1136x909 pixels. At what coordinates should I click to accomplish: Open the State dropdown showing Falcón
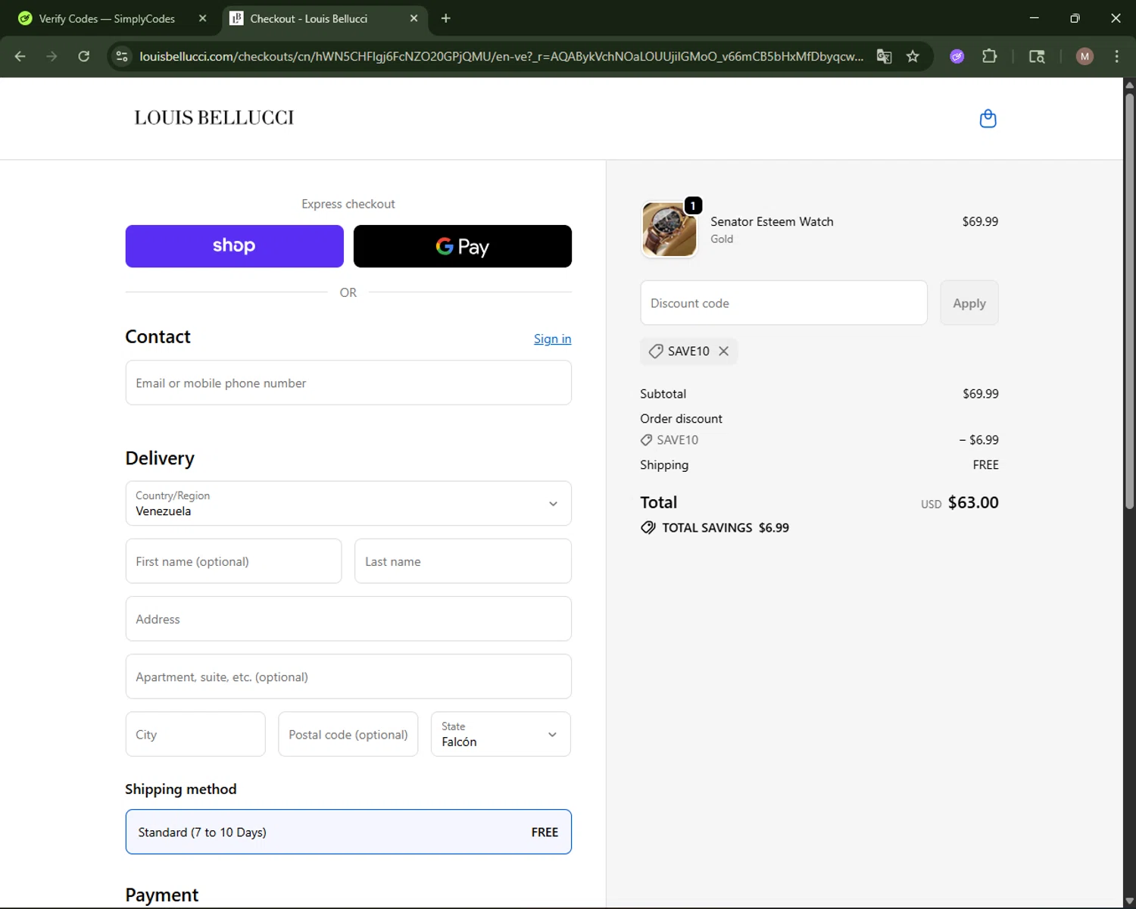pos(501,734)
